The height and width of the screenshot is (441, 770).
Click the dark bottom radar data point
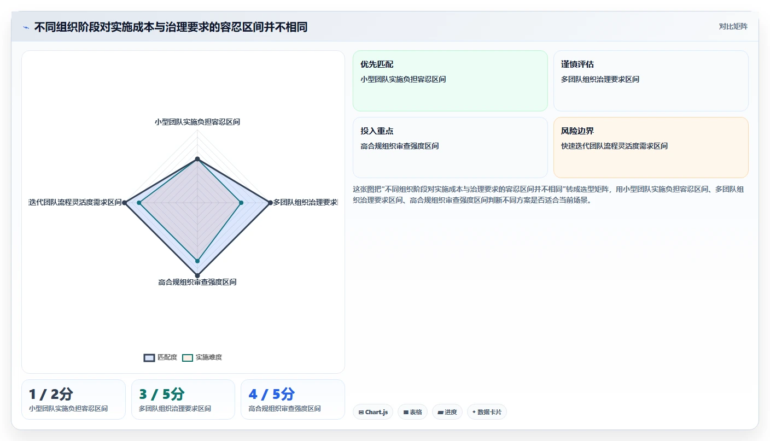[x=197, y=275]
